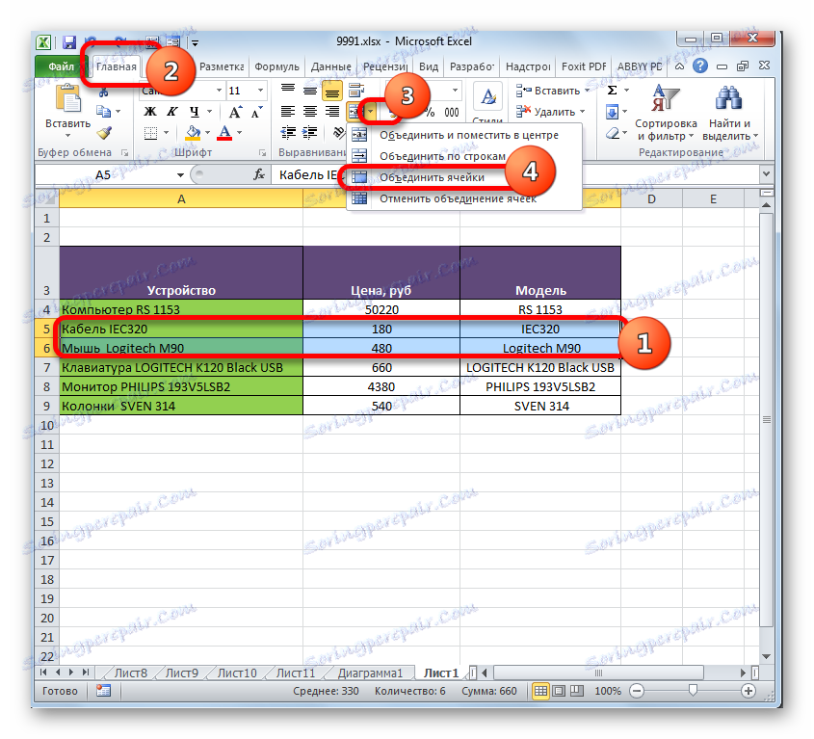Toggle italic К formatting
The image size is (814, 739).
coord(171,112)
